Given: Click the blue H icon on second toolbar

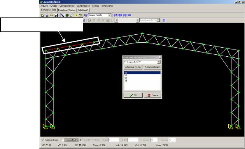Looking at the screenshot, I should (x=164, y=20).
